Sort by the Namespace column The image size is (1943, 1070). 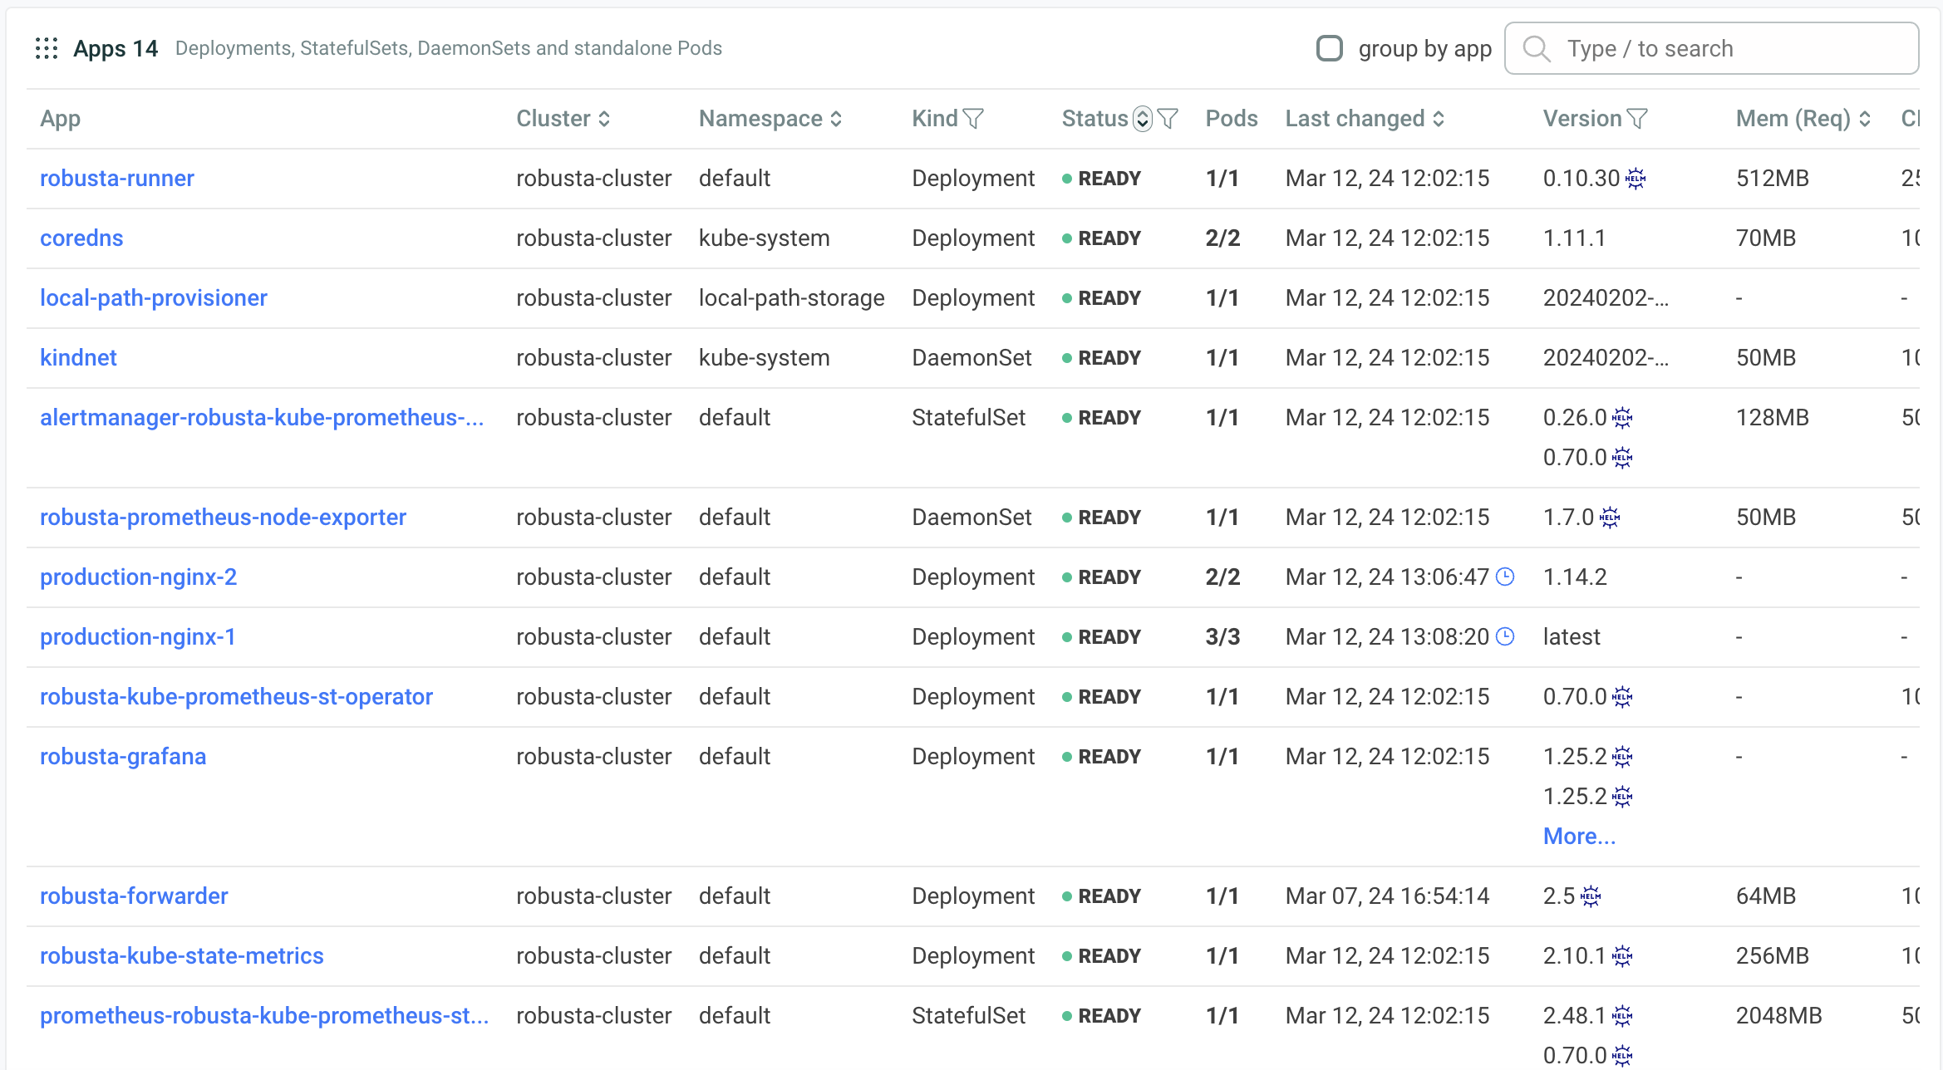click(836, 119)
